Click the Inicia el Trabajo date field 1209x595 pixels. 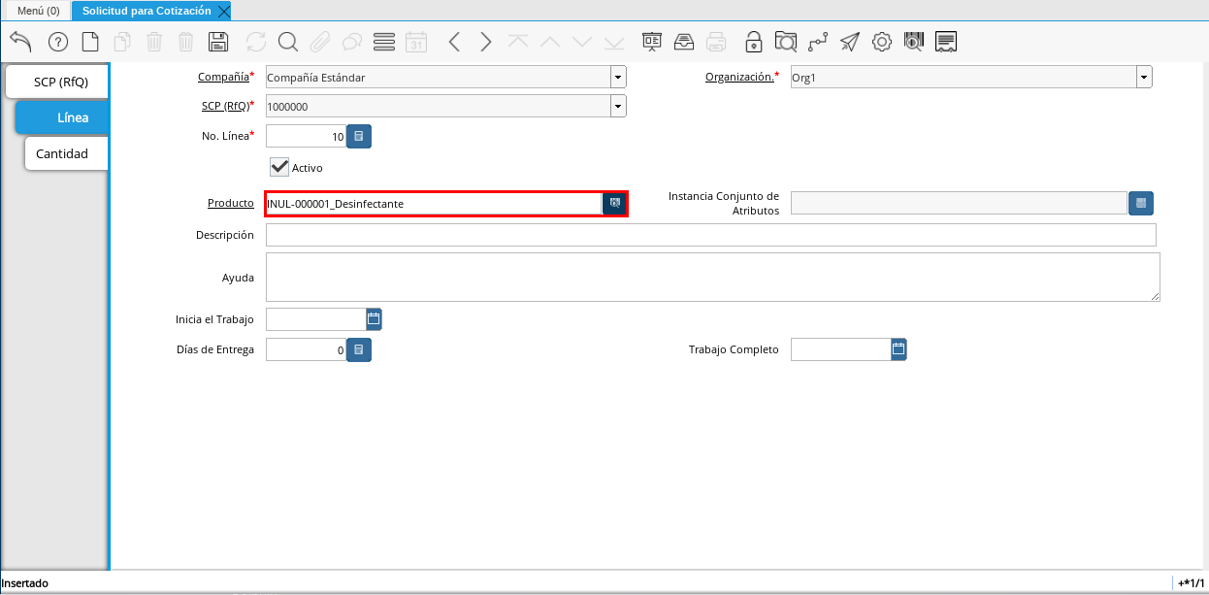point(316,318)
